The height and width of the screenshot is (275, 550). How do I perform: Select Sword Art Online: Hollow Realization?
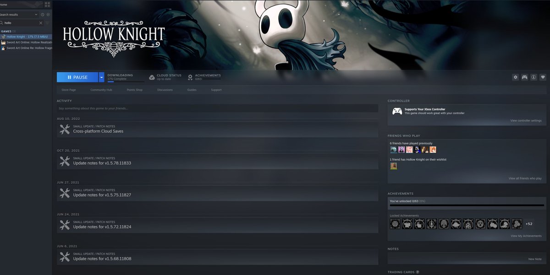click(x=26, y=42)
